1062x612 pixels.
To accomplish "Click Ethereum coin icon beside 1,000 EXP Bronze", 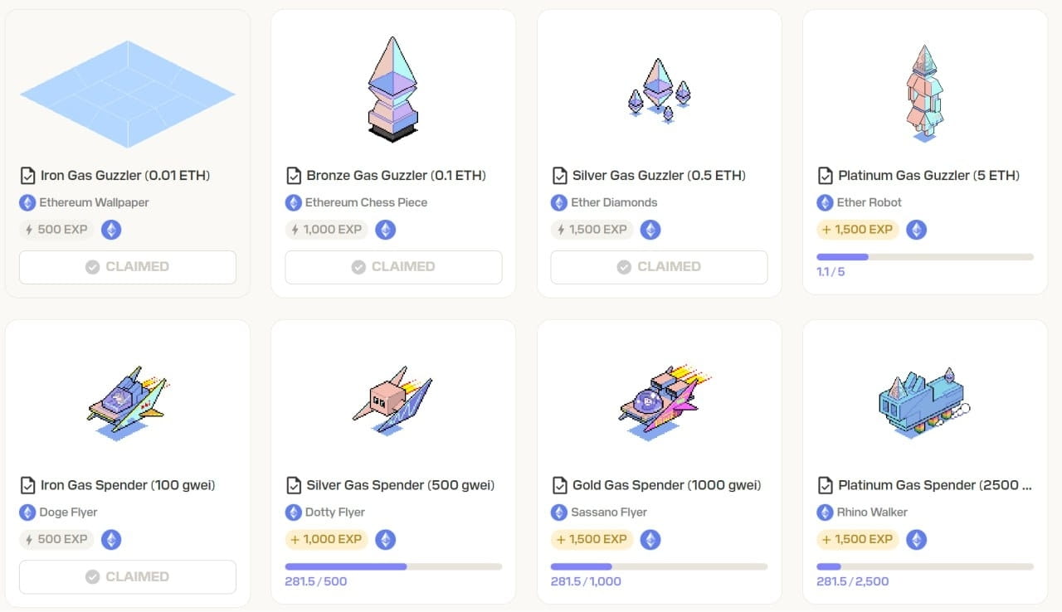I will tap(385, 230).
